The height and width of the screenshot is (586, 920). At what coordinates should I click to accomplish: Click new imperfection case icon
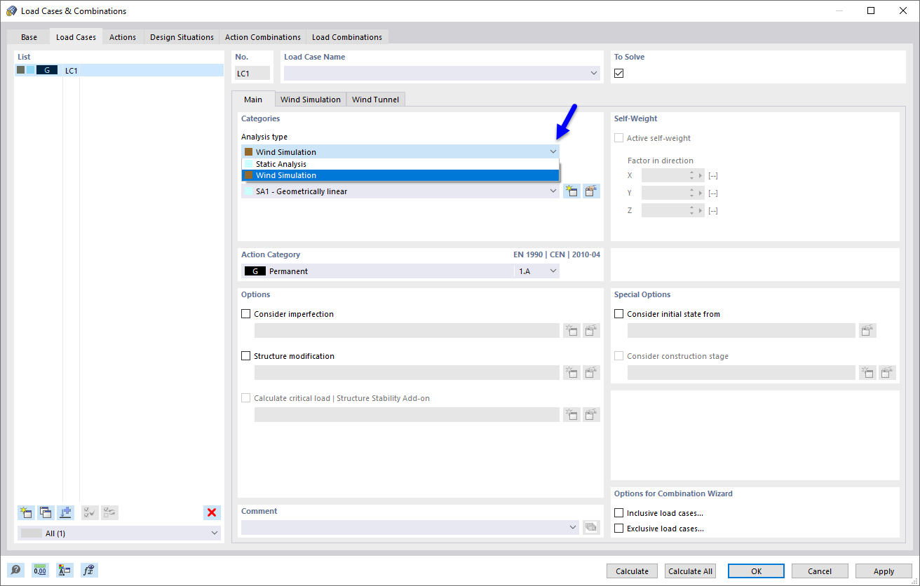pyautogui.click(x=571, y=330)
